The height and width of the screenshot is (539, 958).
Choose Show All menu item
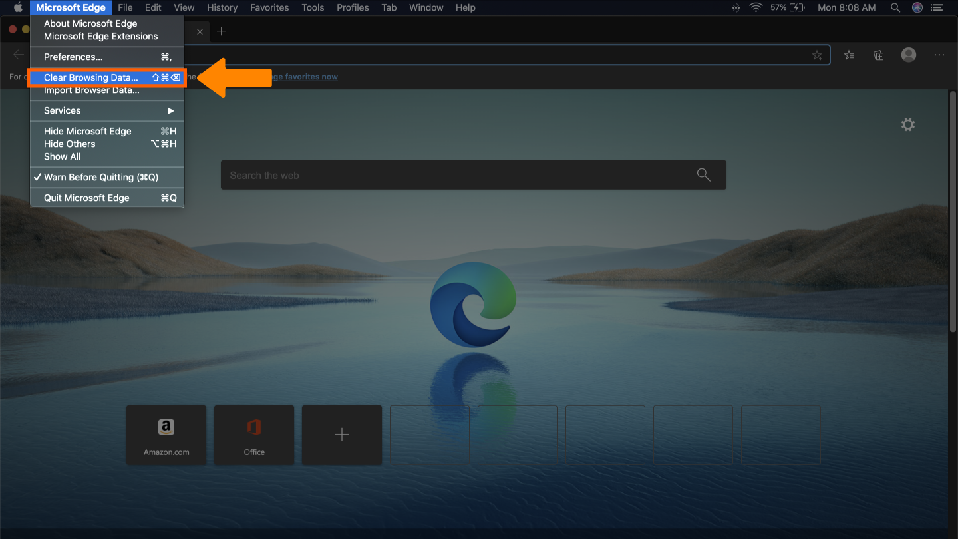coord(107,156)
